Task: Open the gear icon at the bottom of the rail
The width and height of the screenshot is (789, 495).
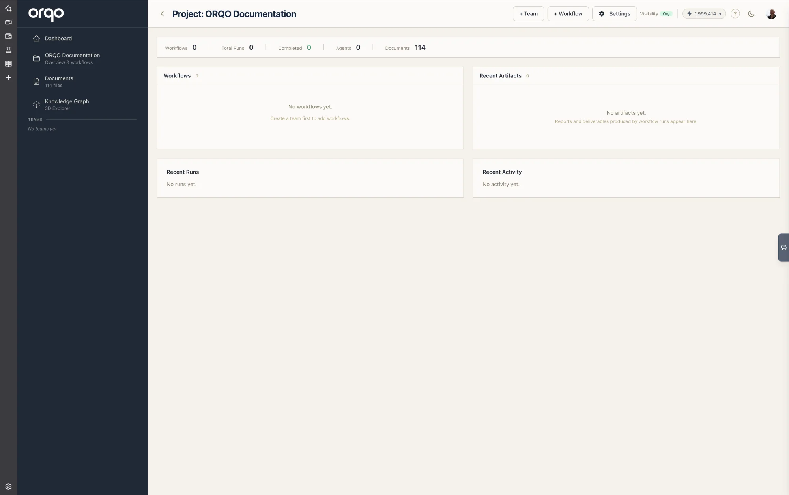Action: (x=8, y=486)
